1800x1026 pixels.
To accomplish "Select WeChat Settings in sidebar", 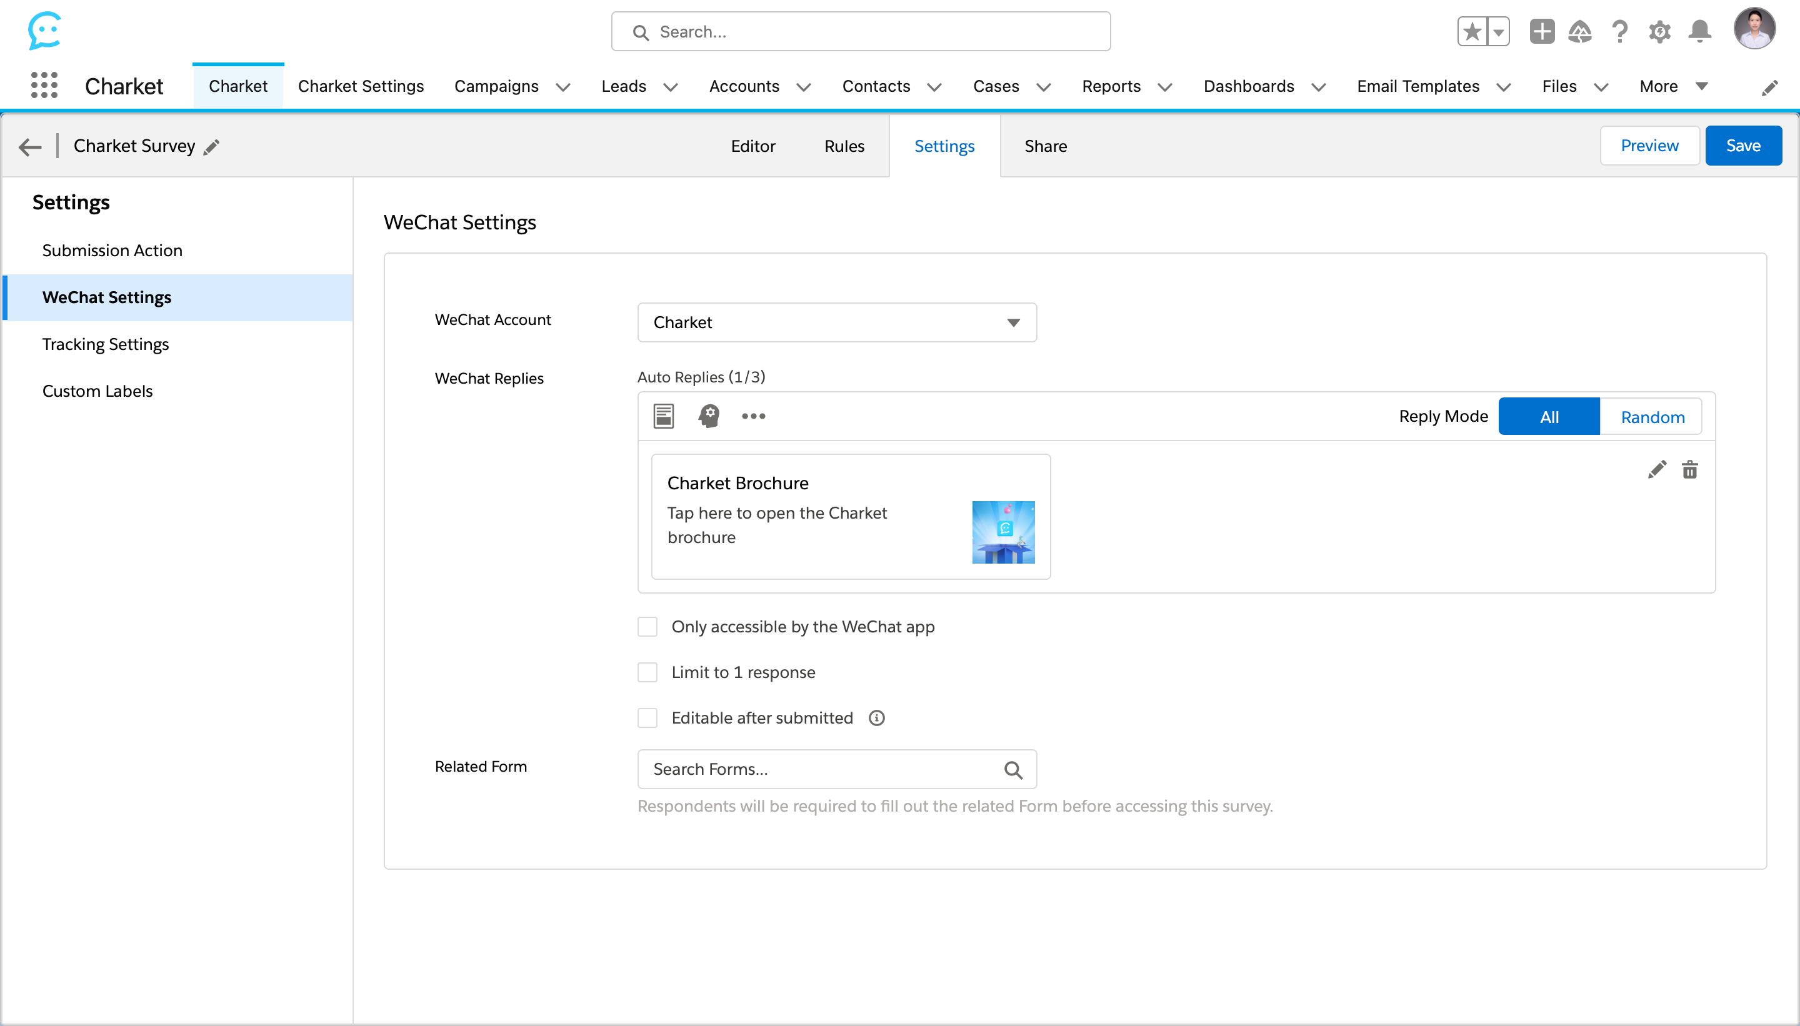I will pyautogui.click(x=177, y=297).
